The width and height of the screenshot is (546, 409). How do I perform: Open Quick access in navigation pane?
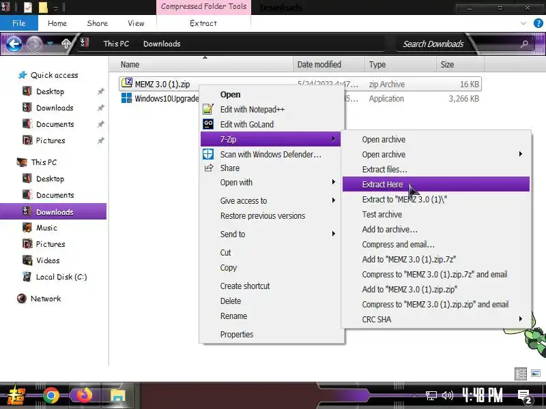coord(54,75)
